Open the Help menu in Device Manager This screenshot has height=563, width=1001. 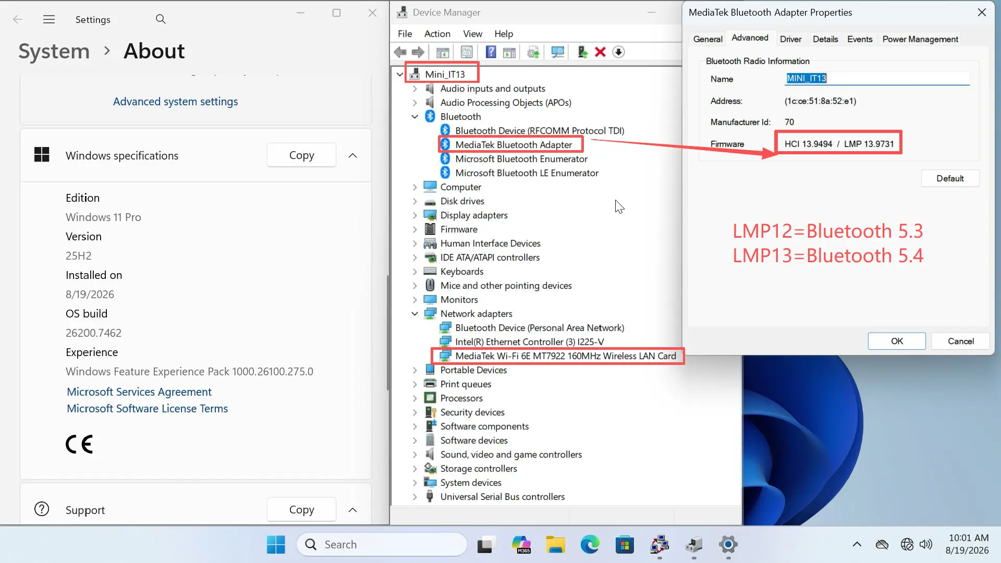[504, 34]
